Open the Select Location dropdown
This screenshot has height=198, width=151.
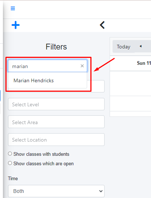tap(56, 140)
